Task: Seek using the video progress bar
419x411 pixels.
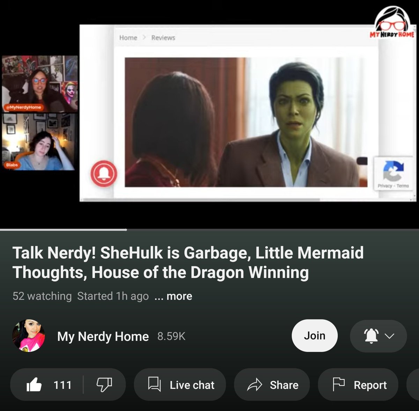Action: (x=209, y=230)
